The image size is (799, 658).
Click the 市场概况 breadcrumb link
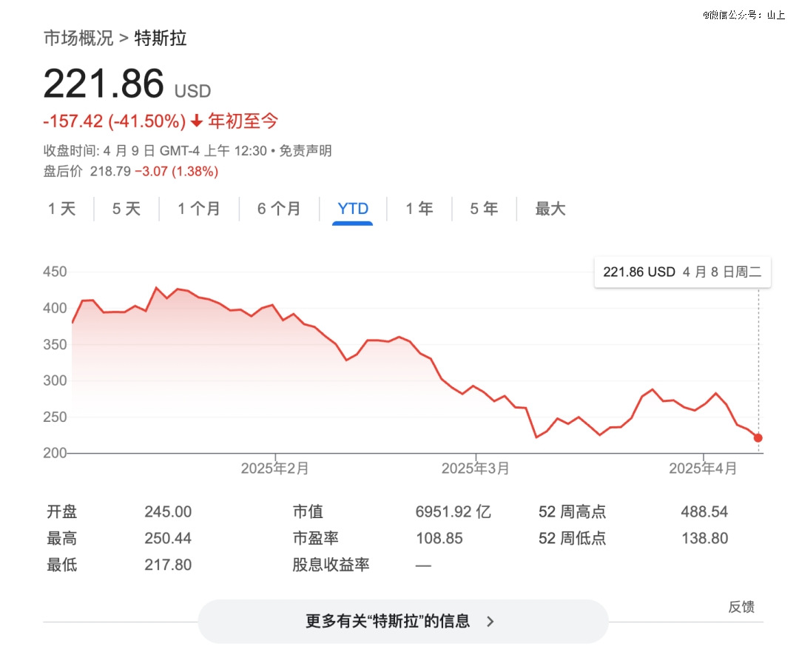click(78, 38)
